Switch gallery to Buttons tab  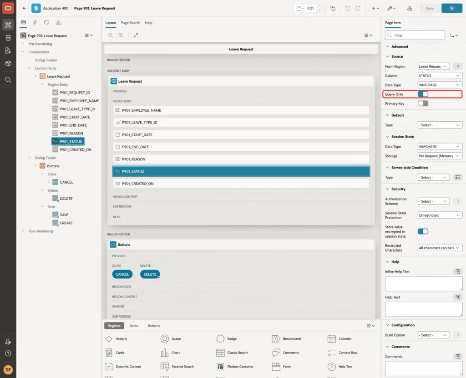point(154,326)
